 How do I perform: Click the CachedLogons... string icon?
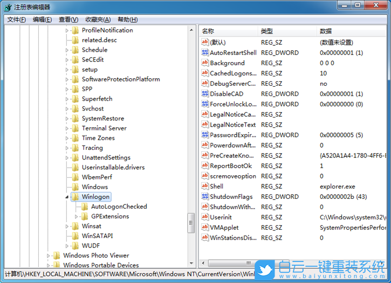(205, 73)
